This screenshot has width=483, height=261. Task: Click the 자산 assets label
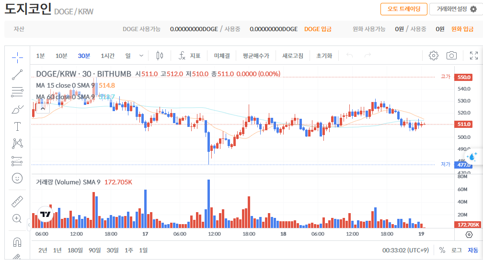tap(19, 29)
